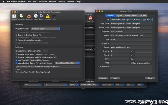Open the File menu
Image resolution: width=168 pixels, height=105 pixels.
29,2
